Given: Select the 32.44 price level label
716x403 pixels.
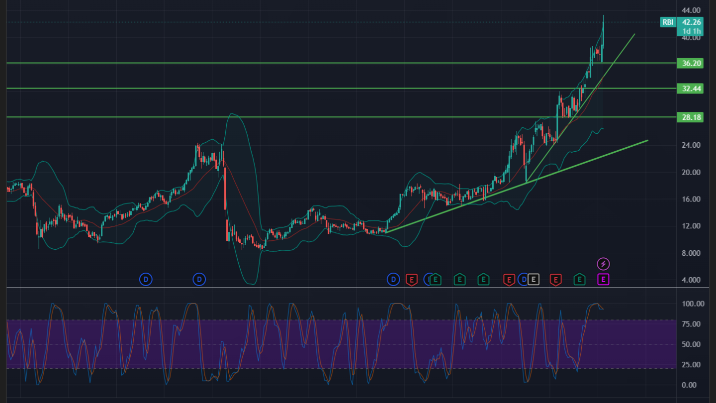Looking at the screenshot, I should 691,89.
